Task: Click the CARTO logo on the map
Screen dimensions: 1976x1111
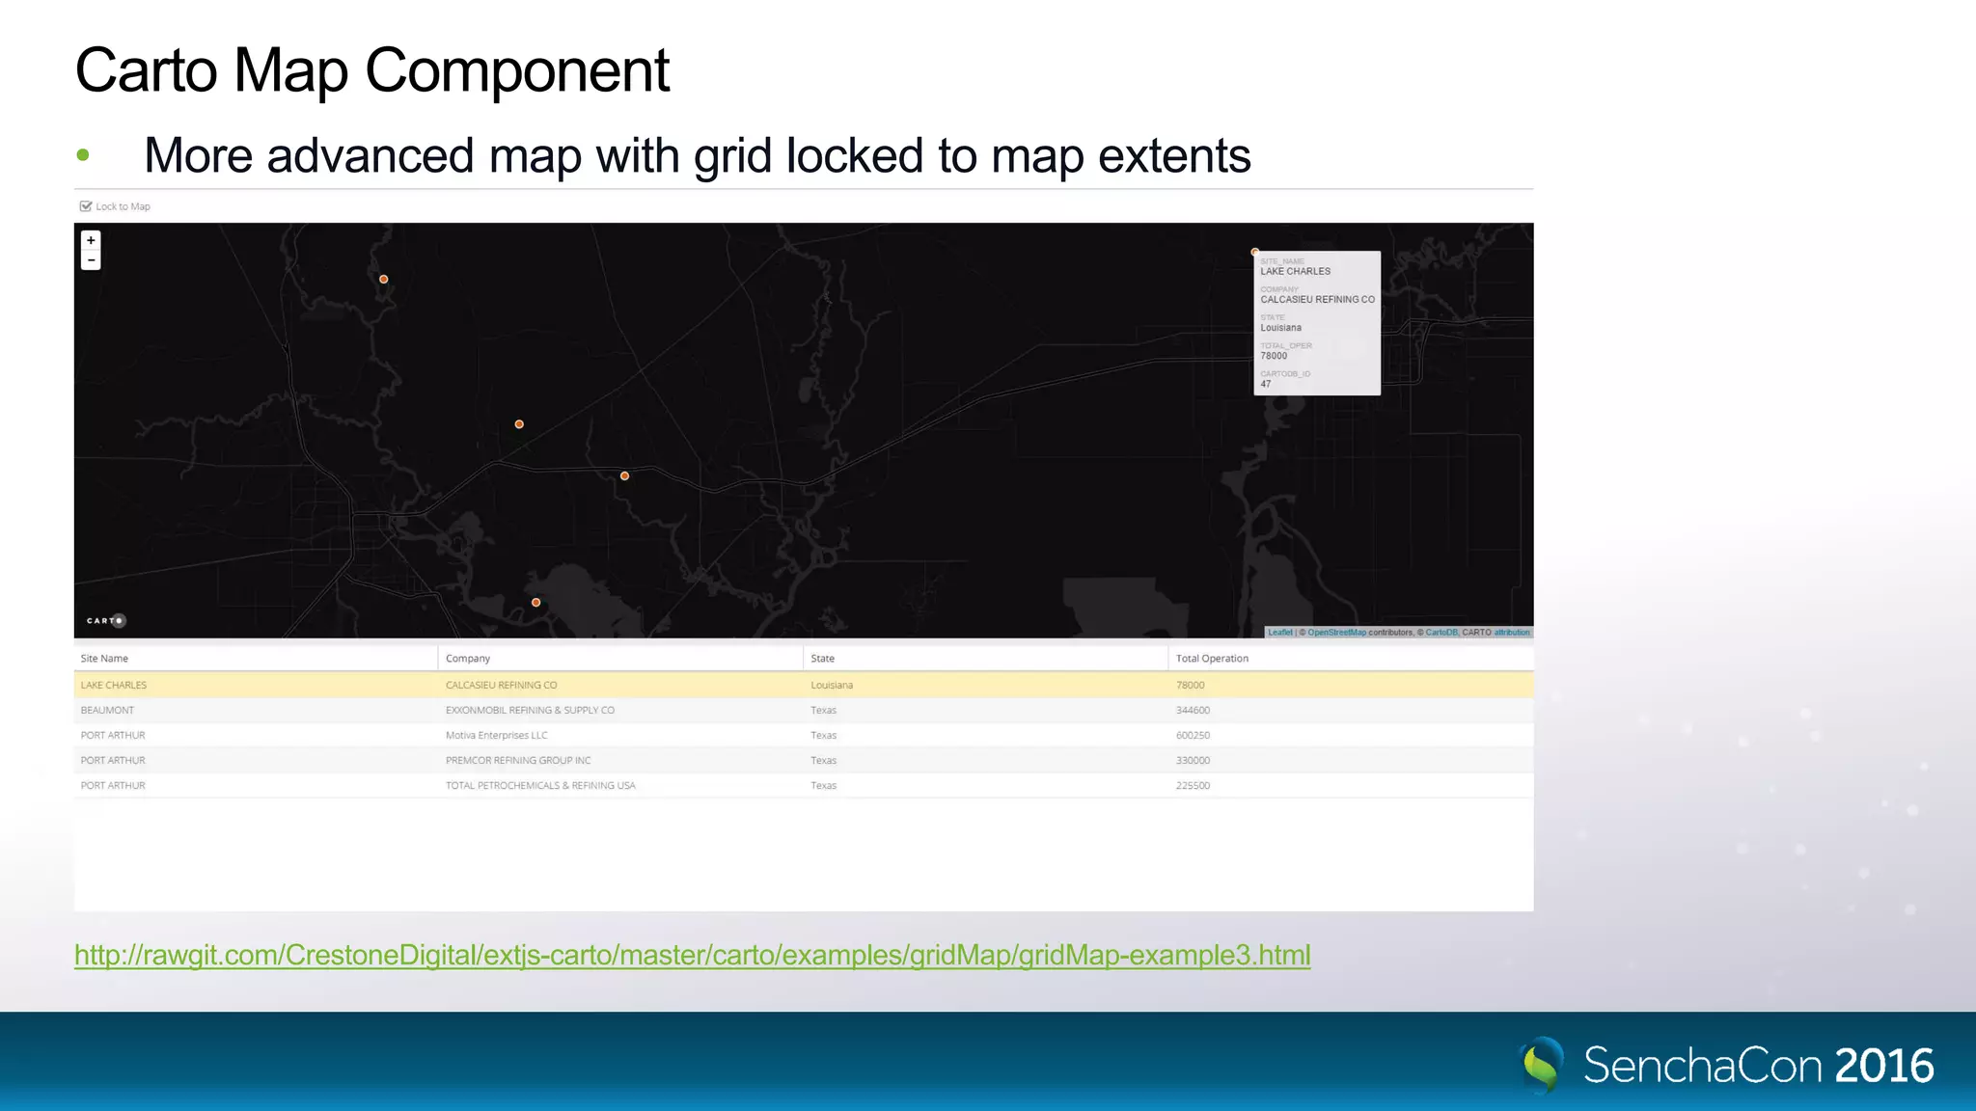Action: coord(106,620)
